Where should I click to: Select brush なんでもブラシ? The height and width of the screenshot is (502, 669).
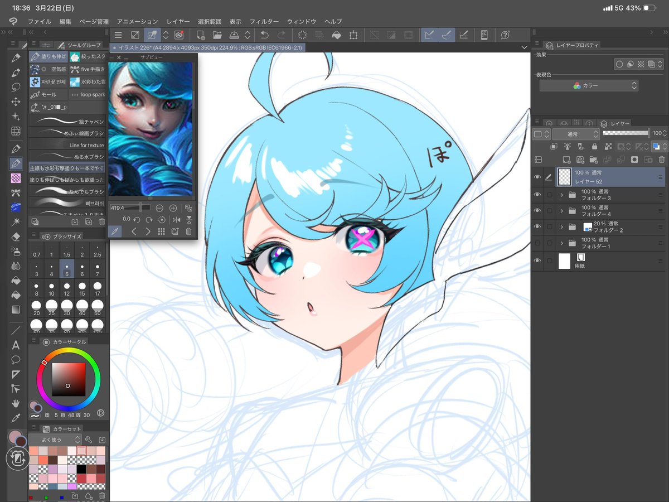[x=67, y=191]
